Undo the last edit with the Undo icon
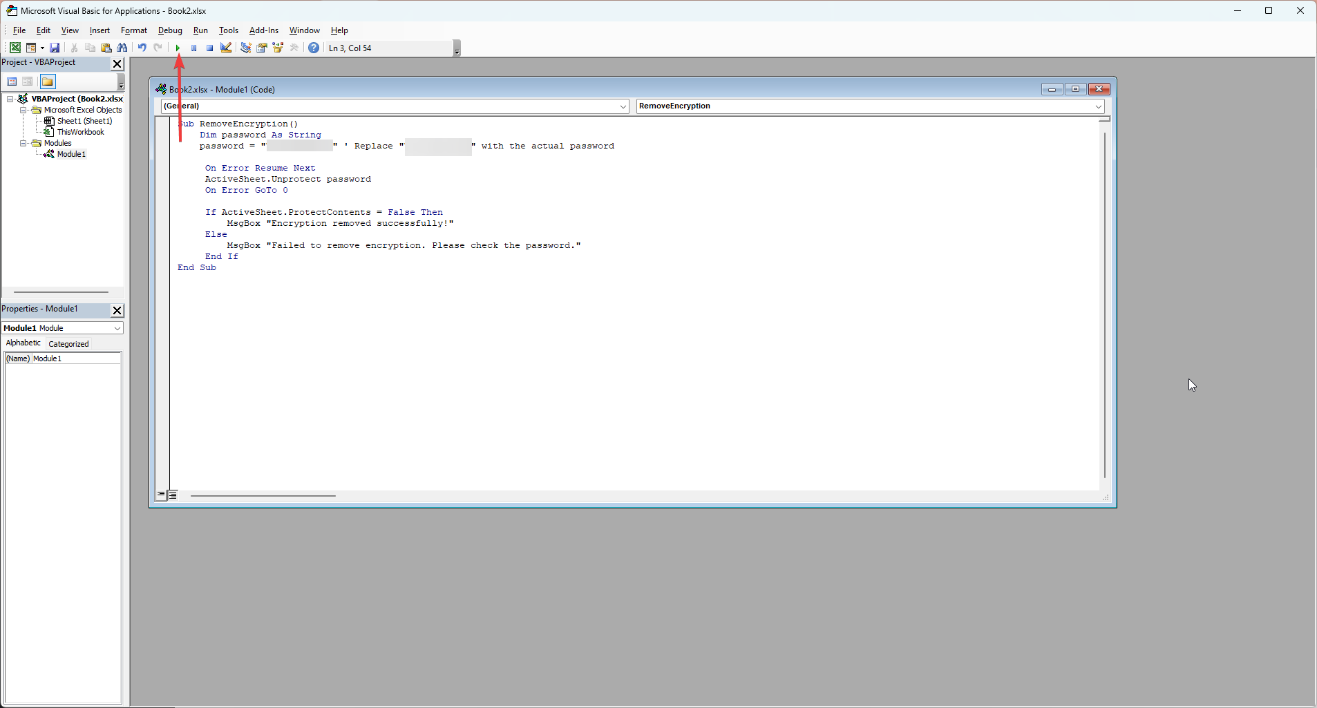The width and height of the screenshot is (1317, 708). pos(142,48)
